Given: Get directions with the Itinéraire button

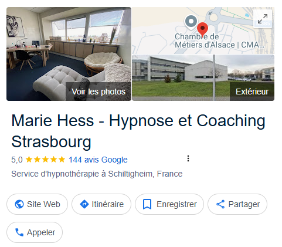Looking at the screenshot, I should tap(101, 204).
